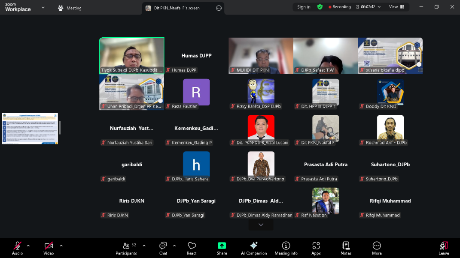Image resolution: width=460 pixels, height=258 pixels.
Task: Show Meeting info
Action: tap(286, 246)
